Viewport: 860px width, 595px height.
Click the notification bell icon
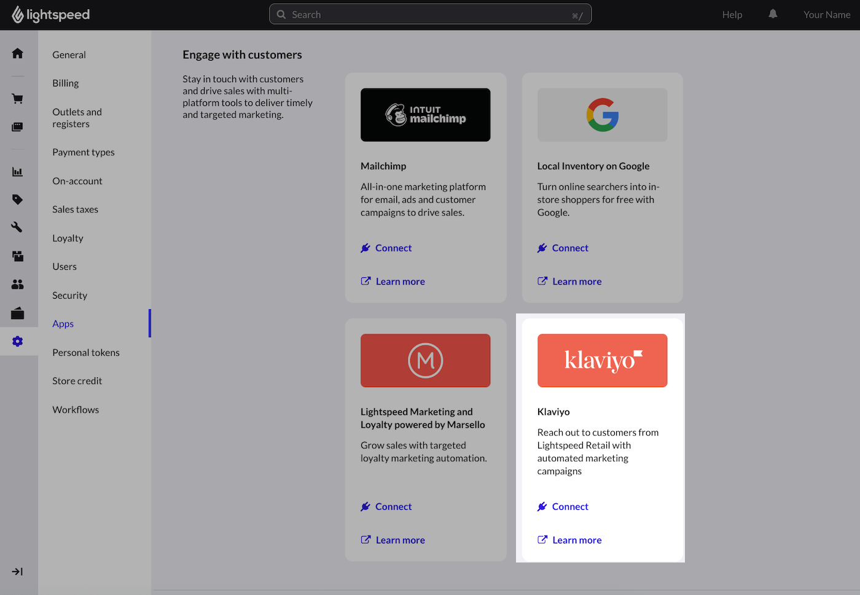click(773, 13)
